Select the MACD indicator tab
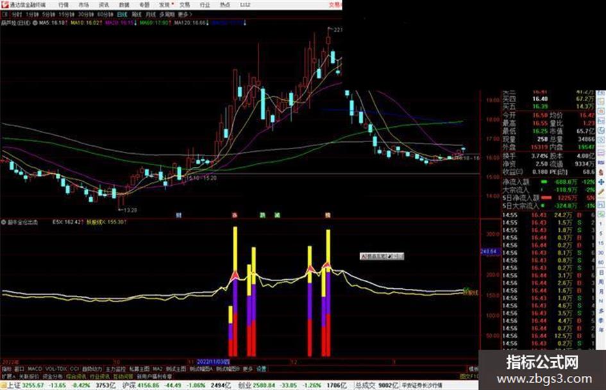The width and height of the screenshot is (606, 390). (x=35, y=369)
